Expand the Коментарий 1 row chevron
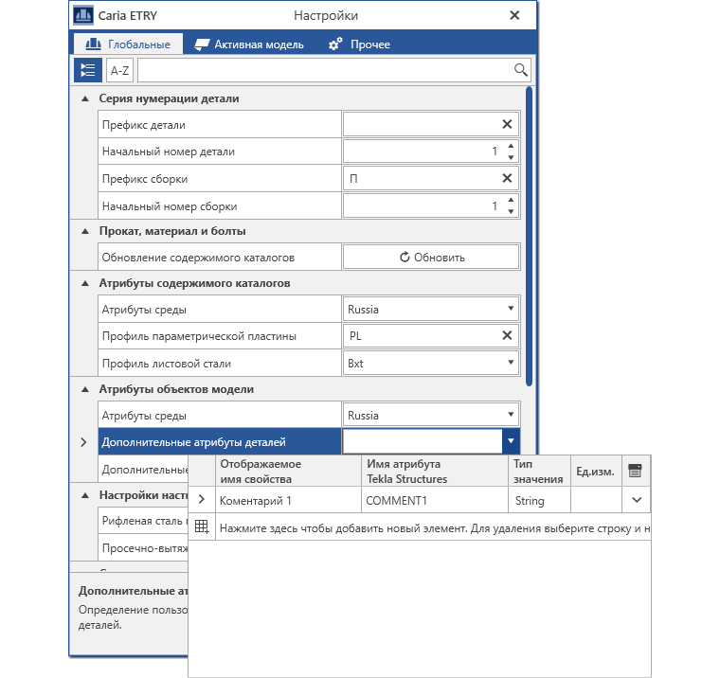The width and height of the screenshot is (720, 678). click(202, 499)
